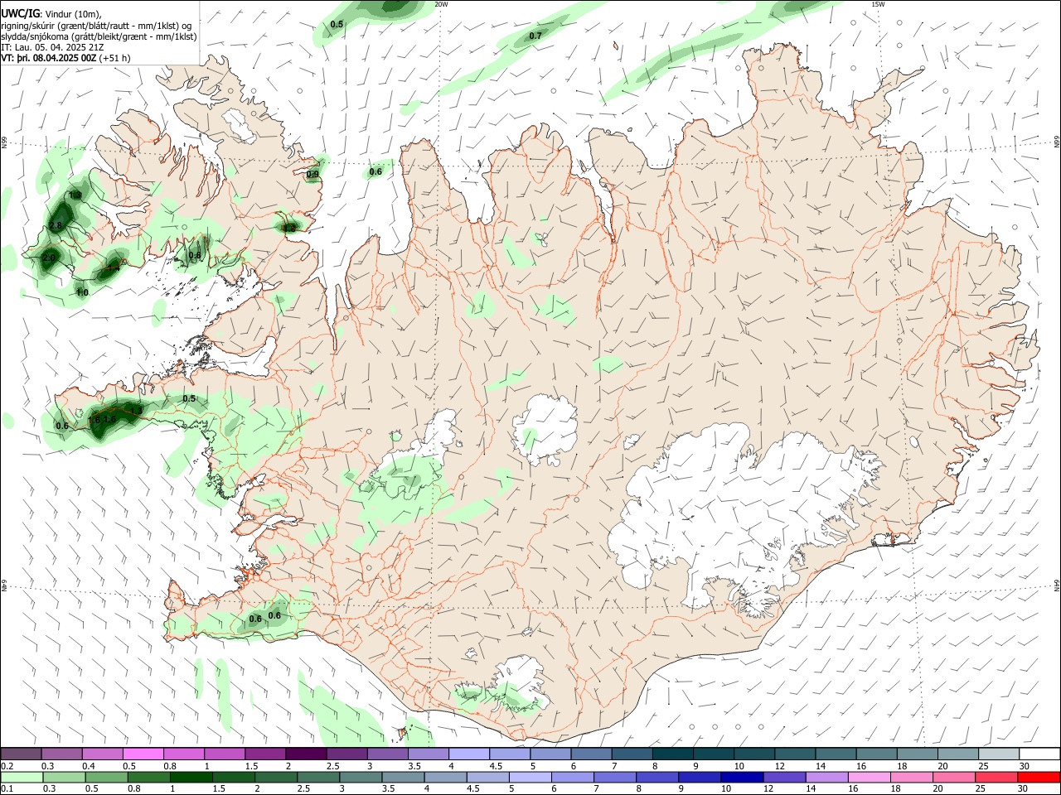Pick the rain legend swatch labeled 0.1
1061x795 pixels.
point(22,777)
